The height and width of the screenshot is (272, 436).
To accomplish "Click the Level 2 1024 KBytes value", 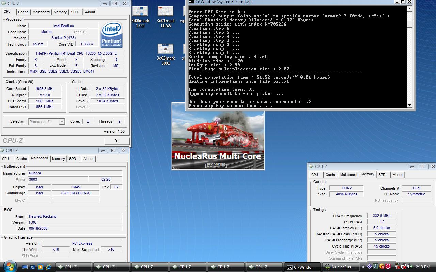I will [107, 101].
